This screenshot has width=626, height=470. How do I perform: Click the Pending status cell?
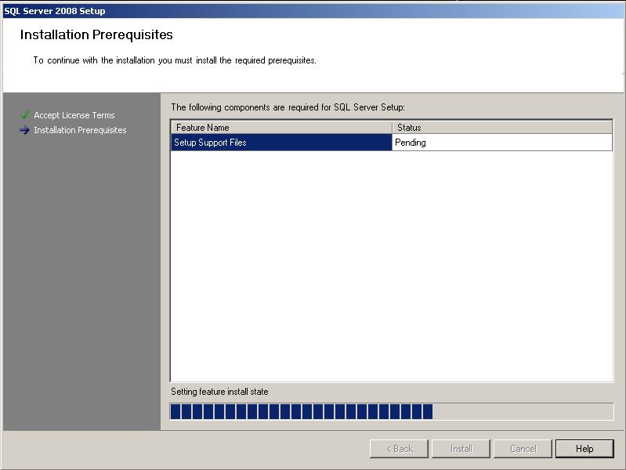pos(502,143)
